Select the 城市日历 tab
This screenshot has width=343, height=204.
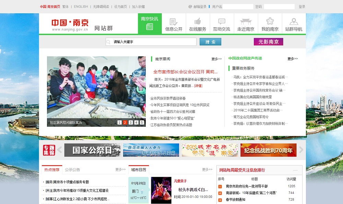(x=139, y=169)
